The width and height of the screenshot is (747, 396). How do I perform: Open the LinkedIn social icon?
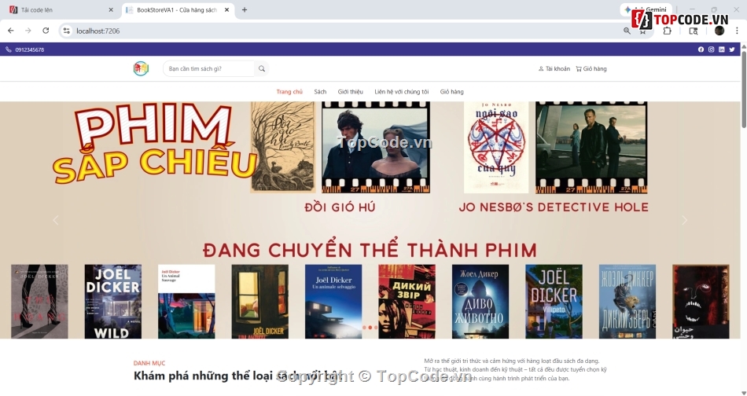point(722,49)
